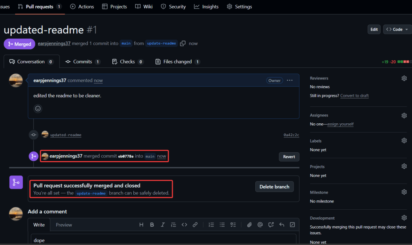Switch to the Files changed tab

coord(178,62)
